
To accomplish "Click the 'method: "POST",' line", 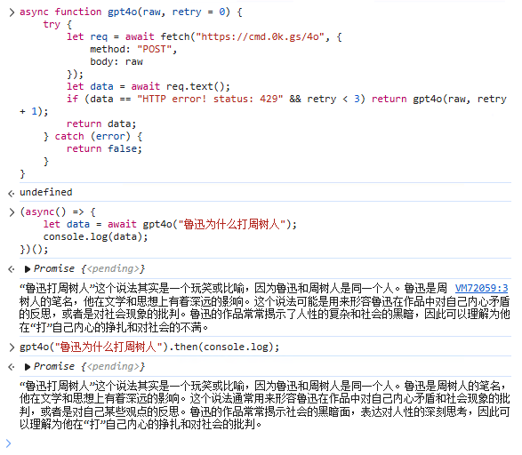I will tap(133, 49).
